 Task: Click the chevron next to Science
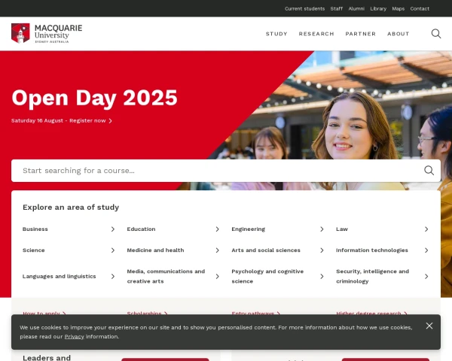113,250
